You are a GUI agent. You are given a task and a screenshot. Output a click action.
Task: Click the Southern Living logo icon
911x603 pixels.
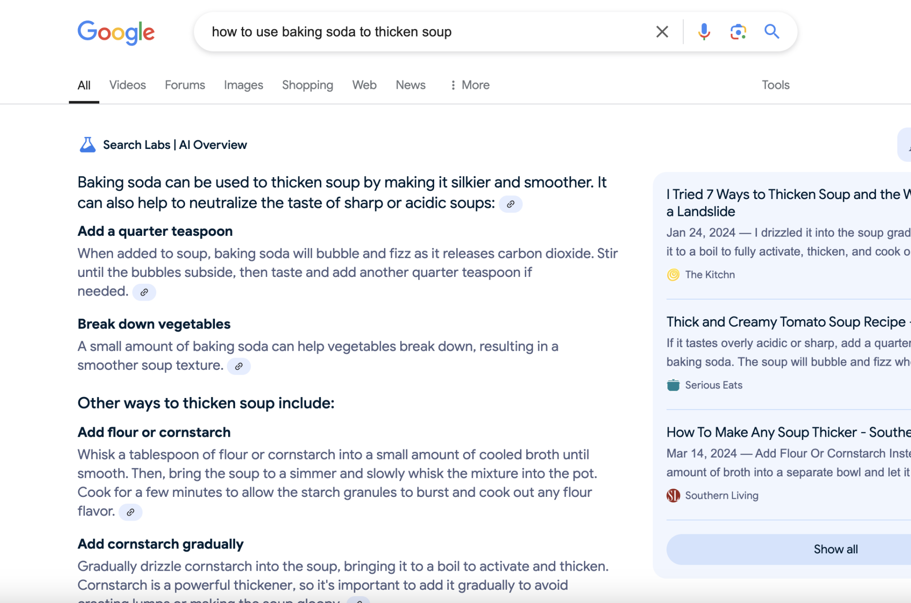point(673,495)
